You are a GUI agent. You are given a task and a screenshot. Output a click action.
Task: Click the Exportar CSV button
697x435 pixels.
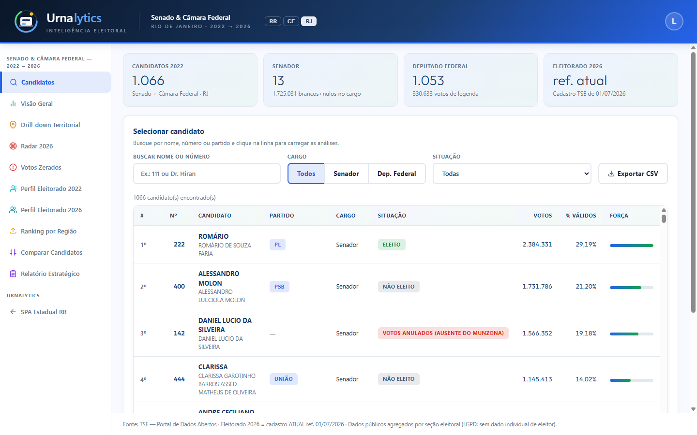pyautogui.click(x=633, y=174)
